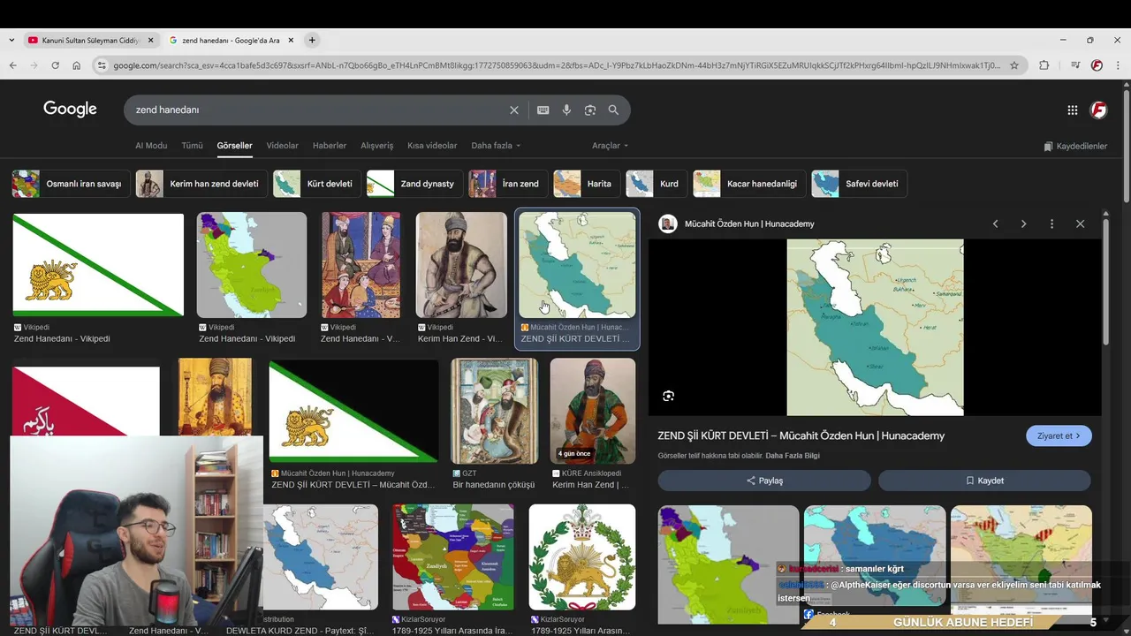Open the Kerim Han Zend portrait thumbnail
Image resolution: width=1131 pixels, height=636 pixels.
click(461, 265)
